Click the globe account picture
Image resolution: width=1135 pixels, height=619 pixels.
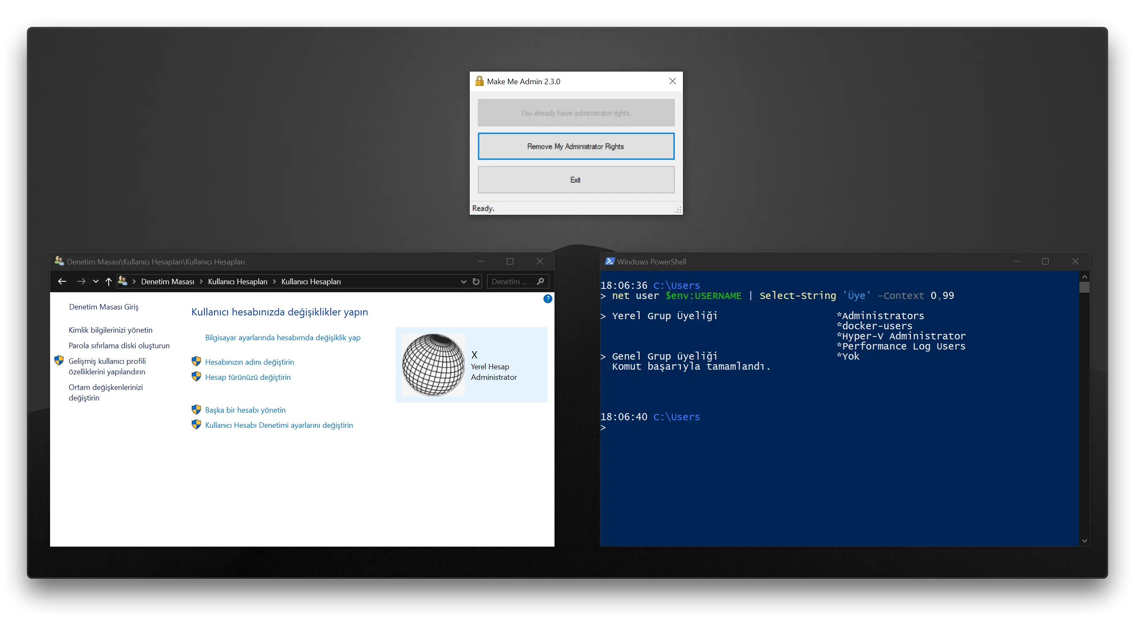[x=433, y=365]
